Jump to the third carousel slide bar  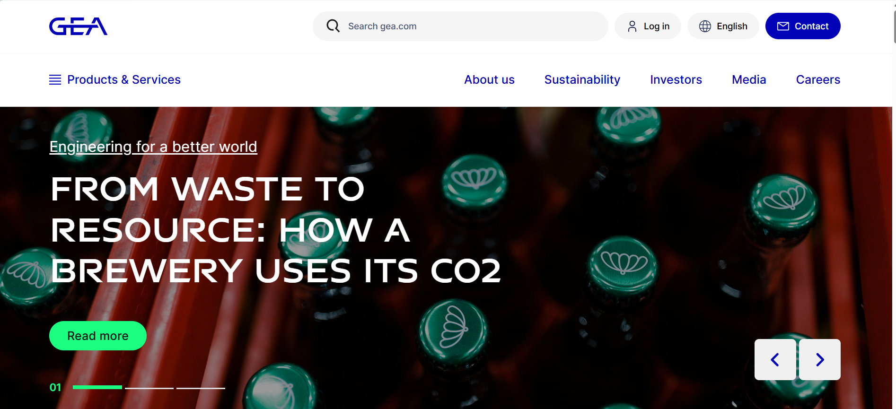click(201, 388)
